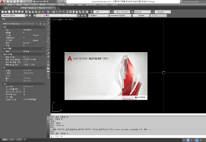Viewport: 206px width, 142px height.
Task: Click the Cut icon in standard toolbar
Action: [26, 12]
